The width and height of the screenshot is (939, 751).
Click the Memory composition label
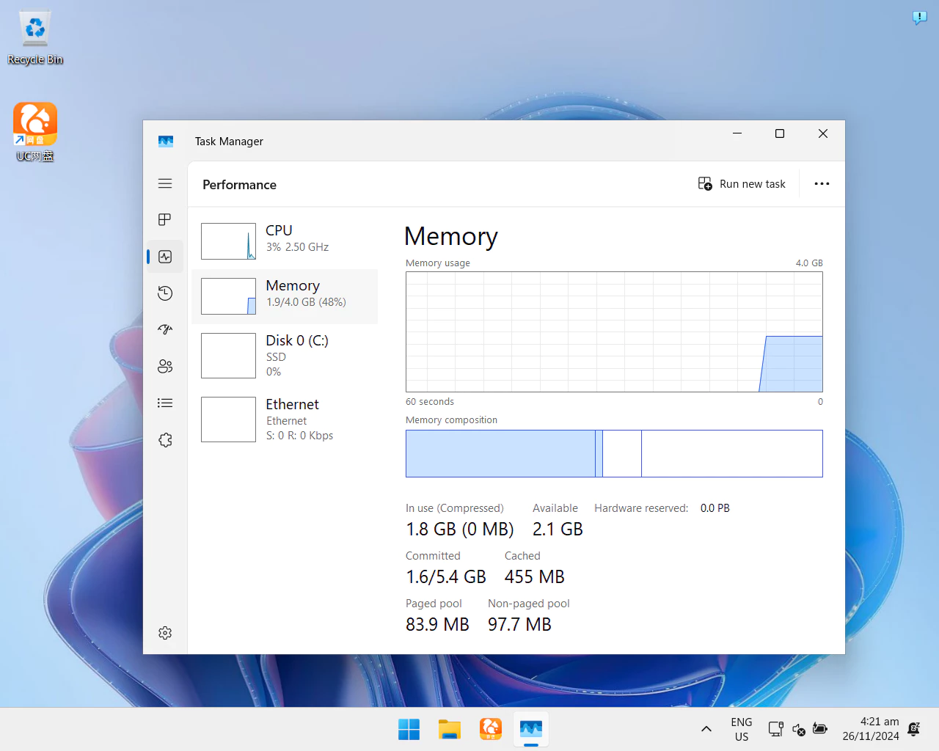click(x=451, y=420)
